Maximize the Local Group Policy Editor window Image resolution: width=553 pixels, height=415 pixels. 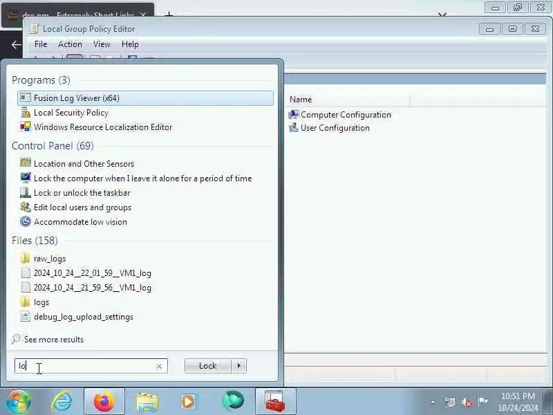pos(512,29)
